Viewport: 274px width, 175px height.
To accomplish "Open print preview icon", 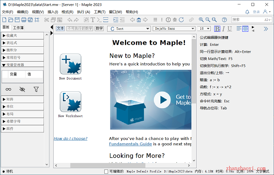I will coord(30,20).
